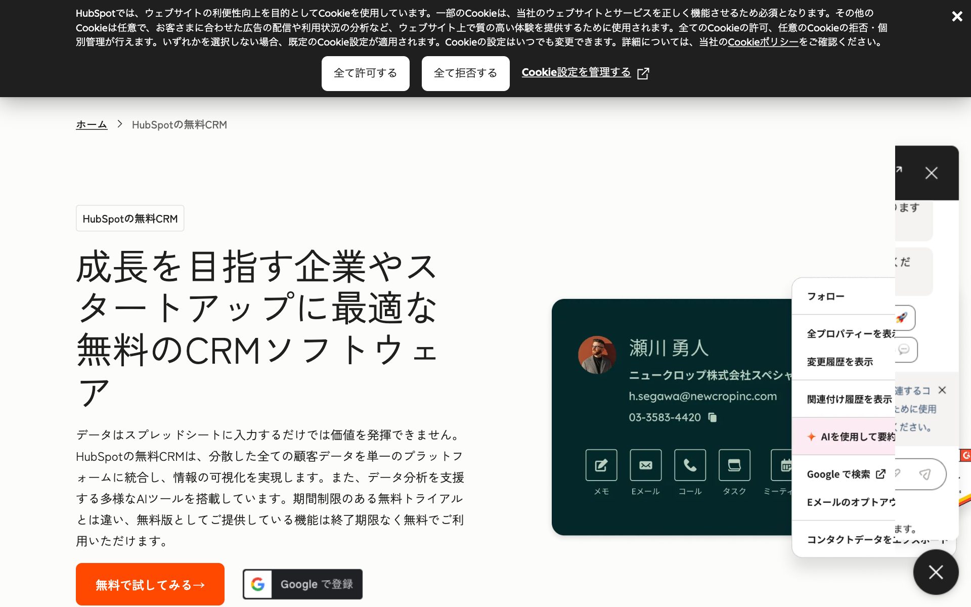Image resolution: width=971 pixels, height=607 pixels.
Task: Go to ホーム breadcrumb link
Action: click(92, 124)
